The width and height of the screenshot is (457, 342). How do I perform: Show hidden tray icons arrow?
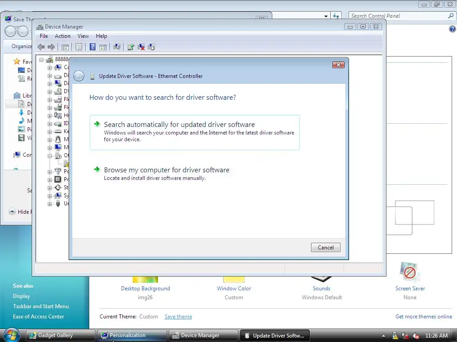pos(383,336)
